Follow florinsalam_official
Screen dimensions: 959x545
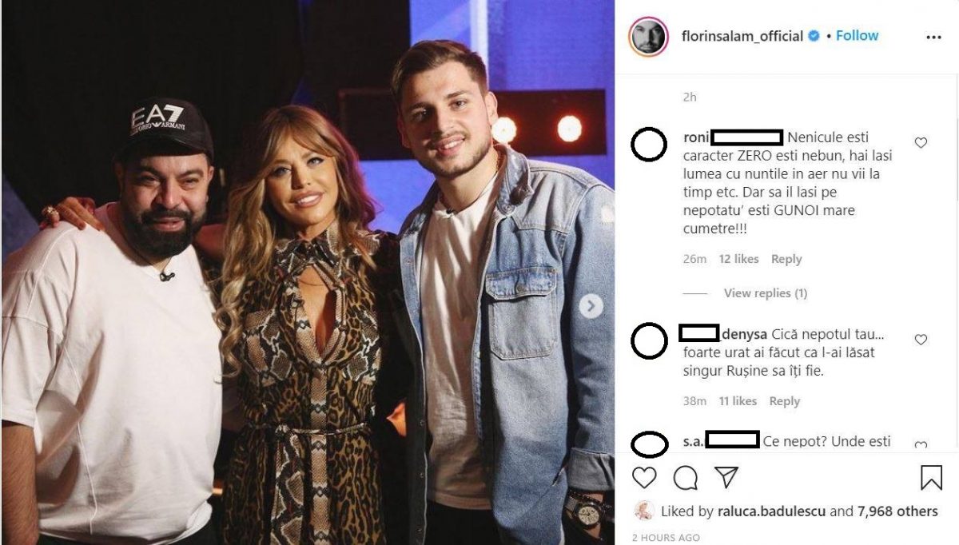(857, 36)
